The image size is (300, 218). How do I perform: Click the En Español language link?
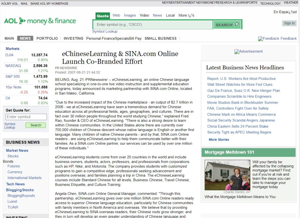pos(285,12)
